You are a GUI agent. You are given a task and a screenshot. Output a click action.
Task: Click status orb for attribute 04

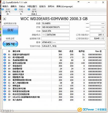coord(5,60)
